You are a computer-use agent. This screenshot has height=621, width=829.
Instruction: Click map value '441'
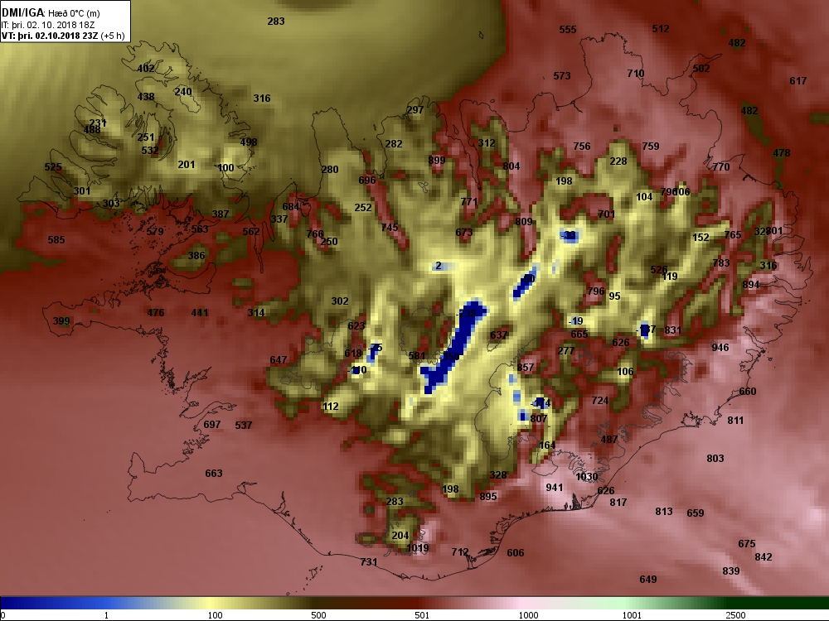(199, 313)
